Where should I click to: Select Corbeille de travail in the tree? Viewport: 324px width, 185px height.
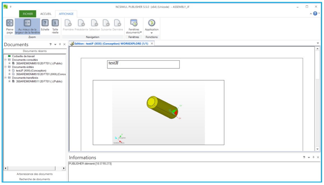coord(23,56)
